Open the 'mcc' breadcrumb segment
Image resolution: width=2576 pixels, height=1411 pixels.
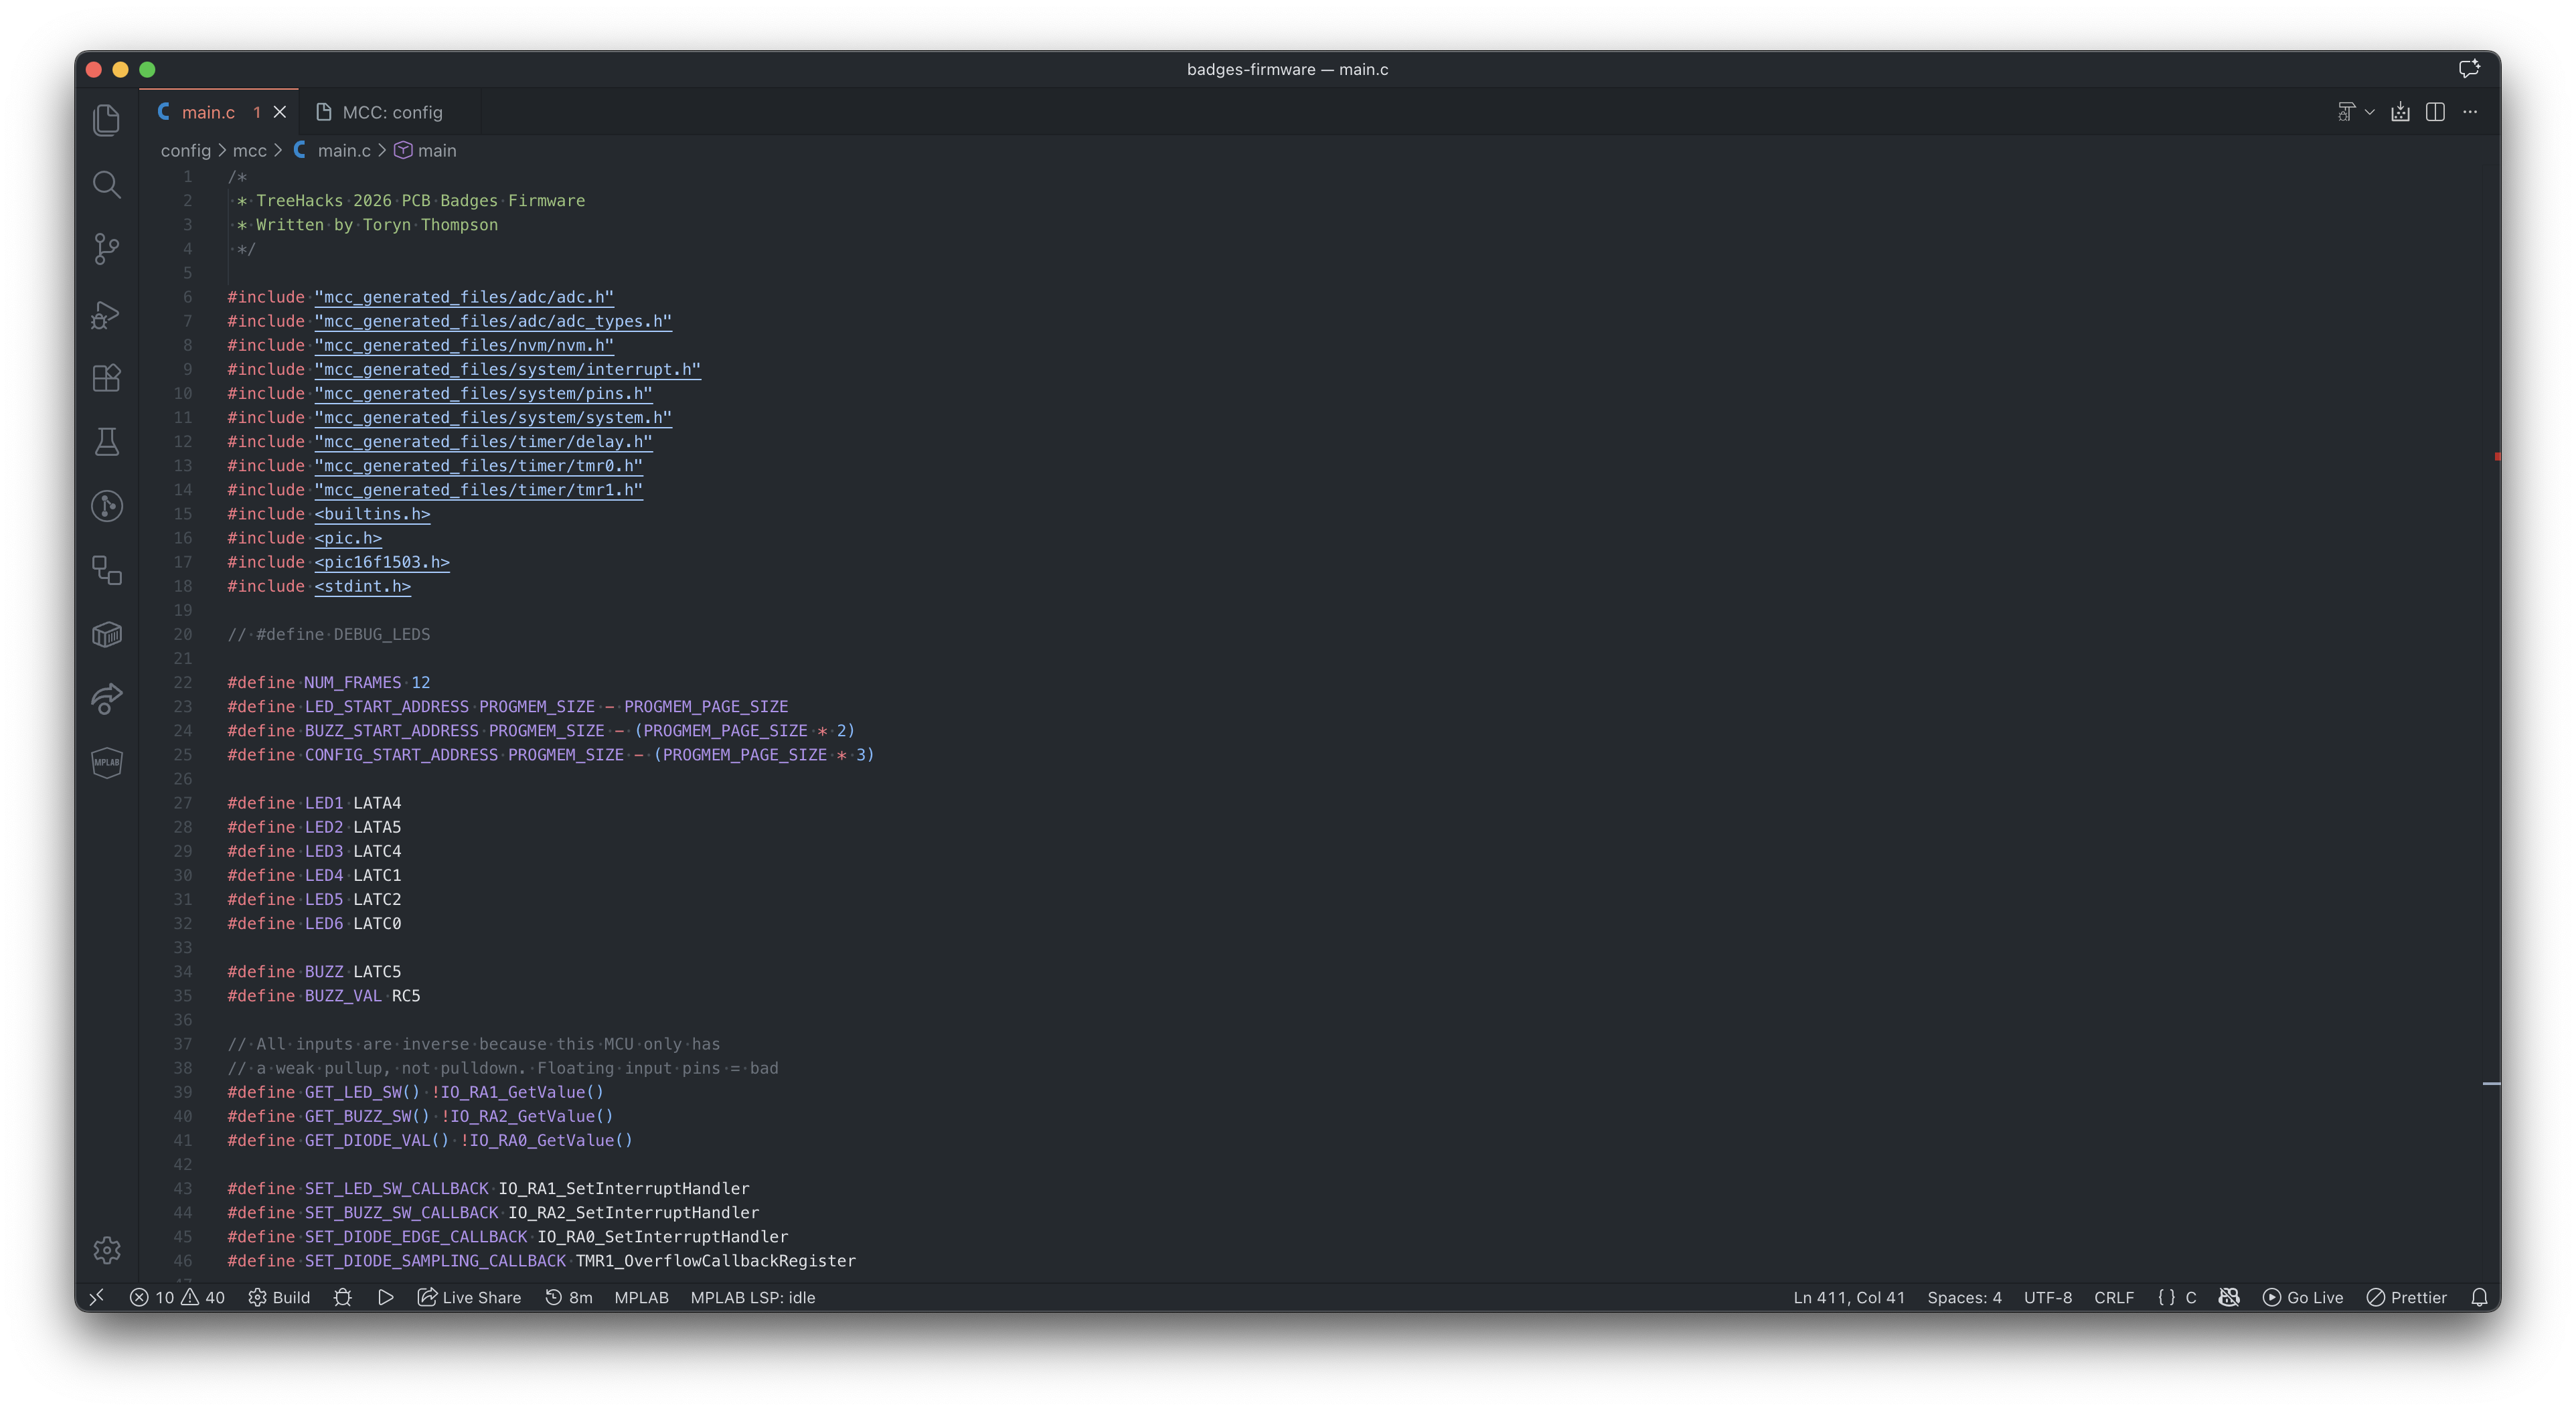click(x=249, y=150)
